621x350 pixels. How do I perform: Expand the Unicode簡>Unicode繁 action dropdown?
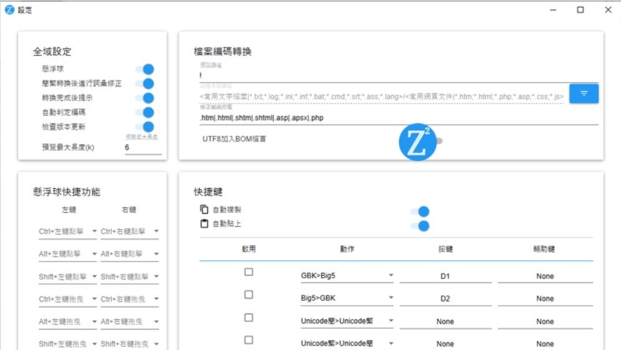click(x=347, y=321)
